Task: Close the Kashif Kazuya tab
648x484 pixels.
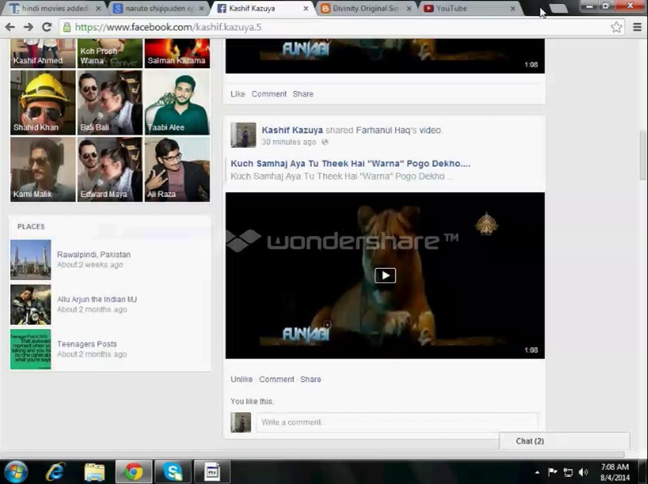Action: point(306,9)
